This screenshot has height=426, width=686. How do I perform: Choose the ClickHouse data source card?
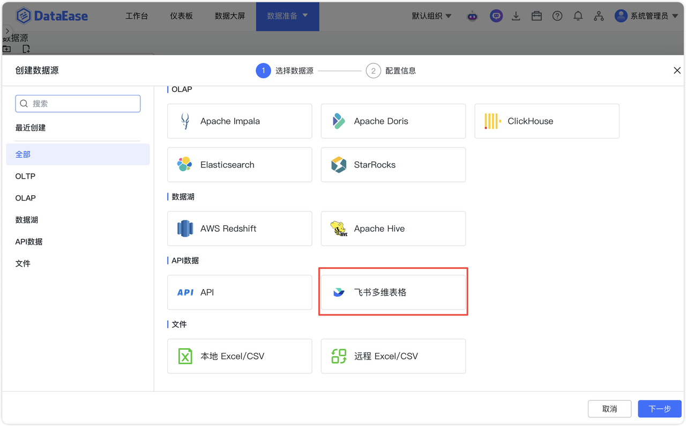tap(547, 121)
